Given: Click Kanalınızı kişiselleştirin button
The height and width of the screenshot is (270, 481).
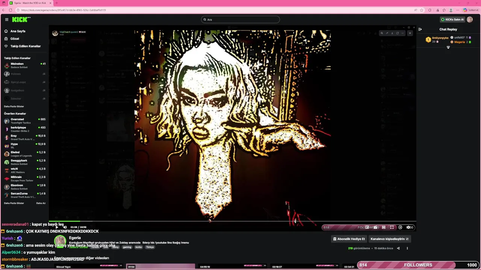Looking at the screenshot, I should pyautogui.click(x=389, y=239).
